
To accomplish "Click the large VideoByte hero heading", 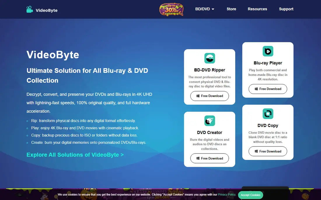I will (x=53, y=55).
